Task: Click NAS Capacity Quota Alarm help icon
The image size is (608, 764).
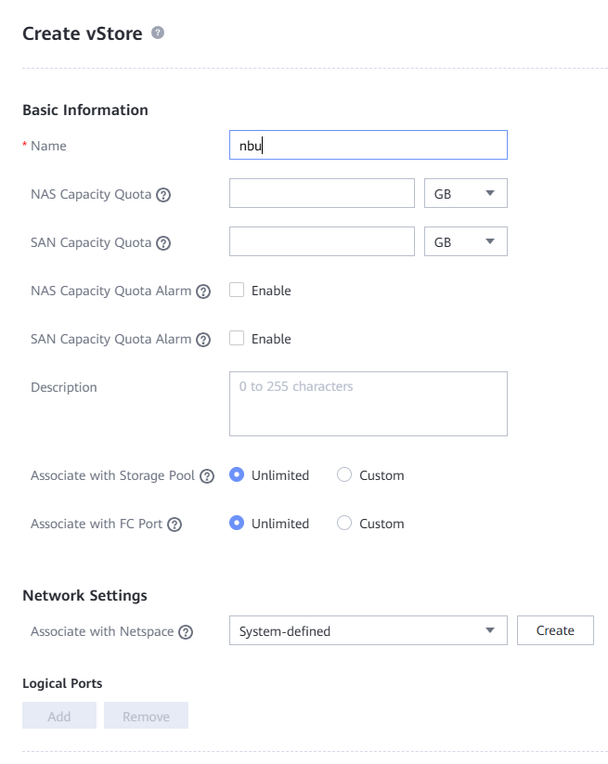Action: point(203,291)
